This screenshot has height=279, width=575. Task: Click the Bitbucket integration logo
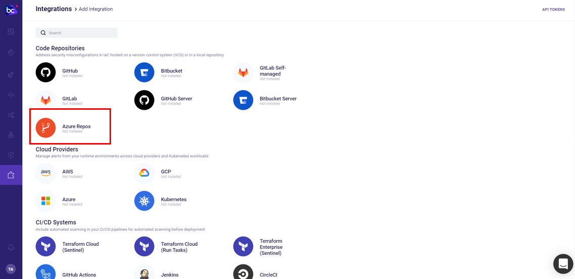pyautogui.click(x=144, y=73)
